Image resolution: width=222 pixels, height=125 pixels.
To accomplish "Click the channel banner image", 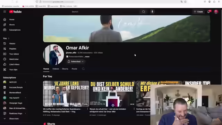I will click(127, 28).
